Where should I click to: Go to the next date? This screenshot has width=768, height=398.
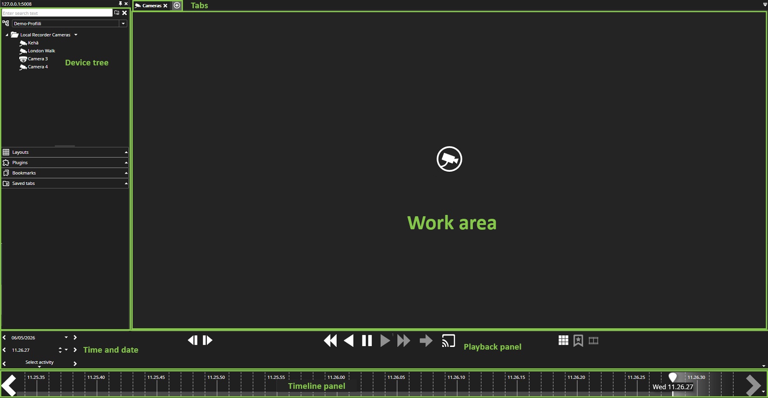[x=75, y=337]
